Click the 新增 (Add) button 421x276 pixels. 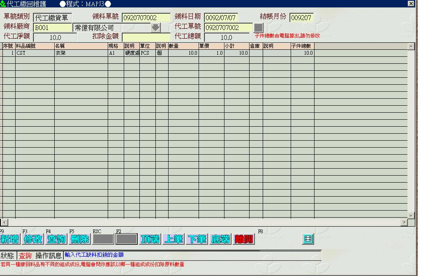point(10,239)
